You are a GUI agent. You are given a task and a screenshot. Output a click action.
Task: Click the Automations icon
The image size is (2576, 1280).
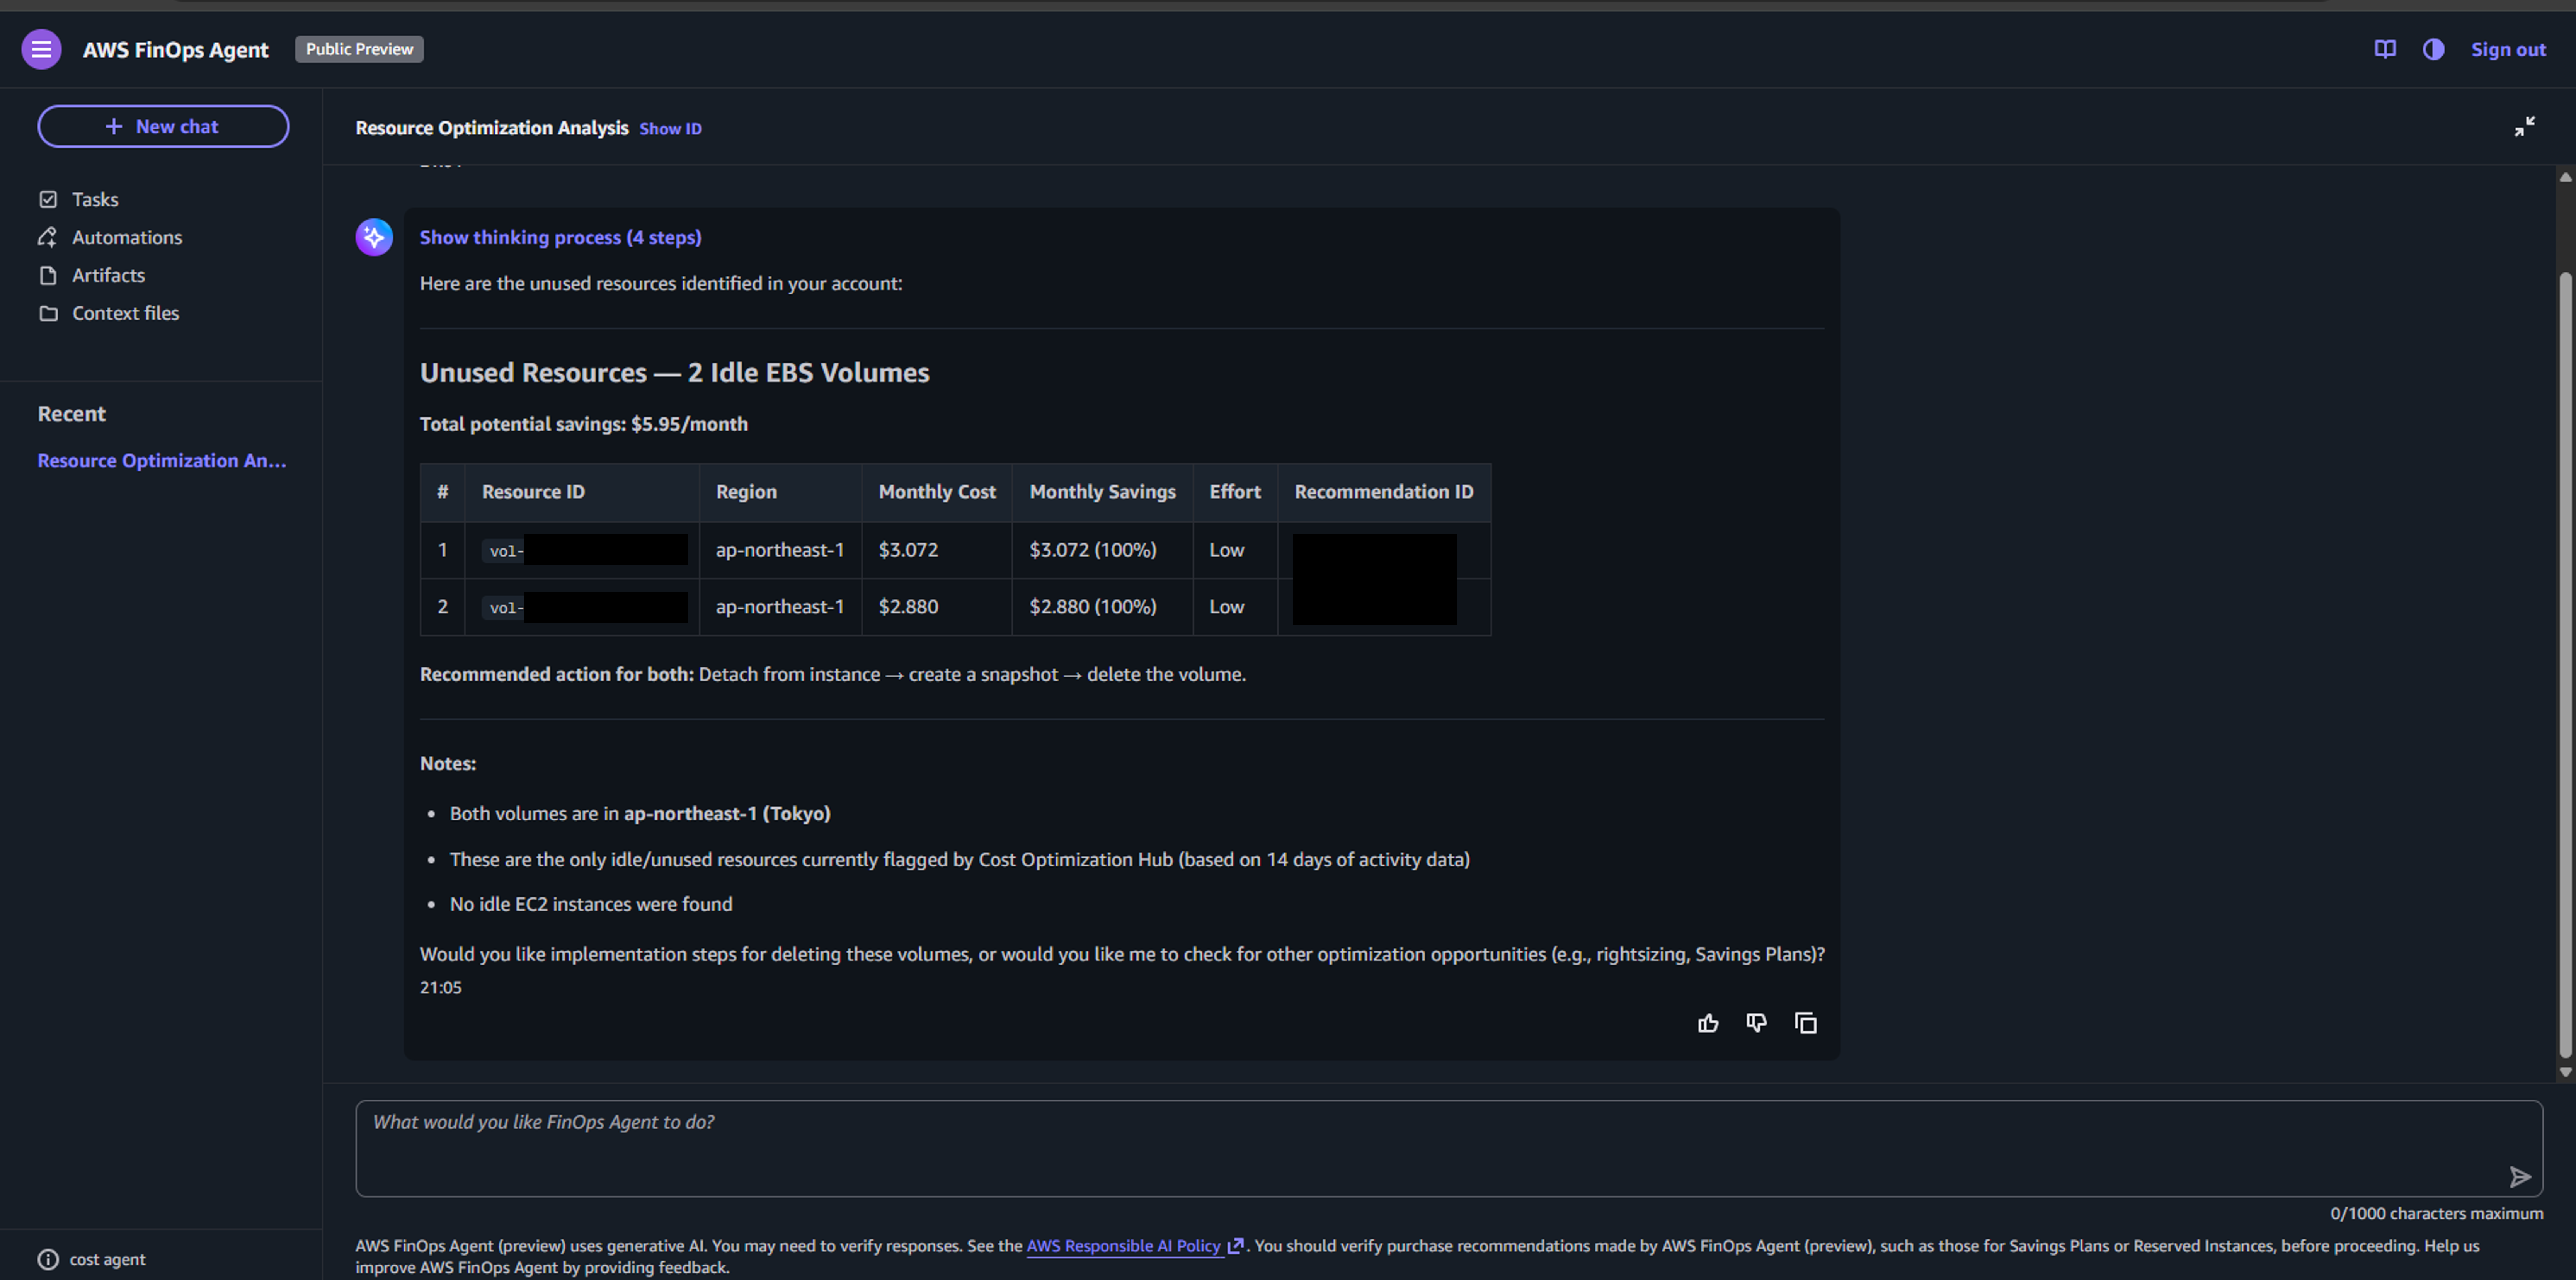point(48,237)
